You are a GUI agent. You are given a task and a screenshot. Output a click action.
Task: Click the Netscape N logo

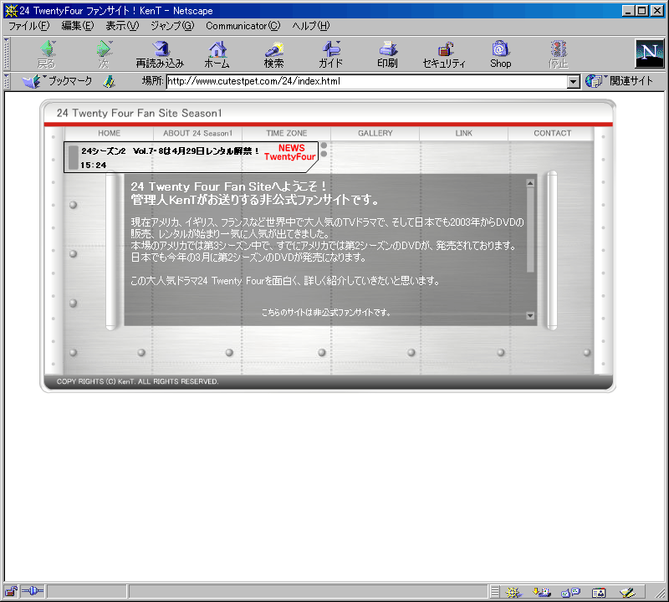[650, 54]
